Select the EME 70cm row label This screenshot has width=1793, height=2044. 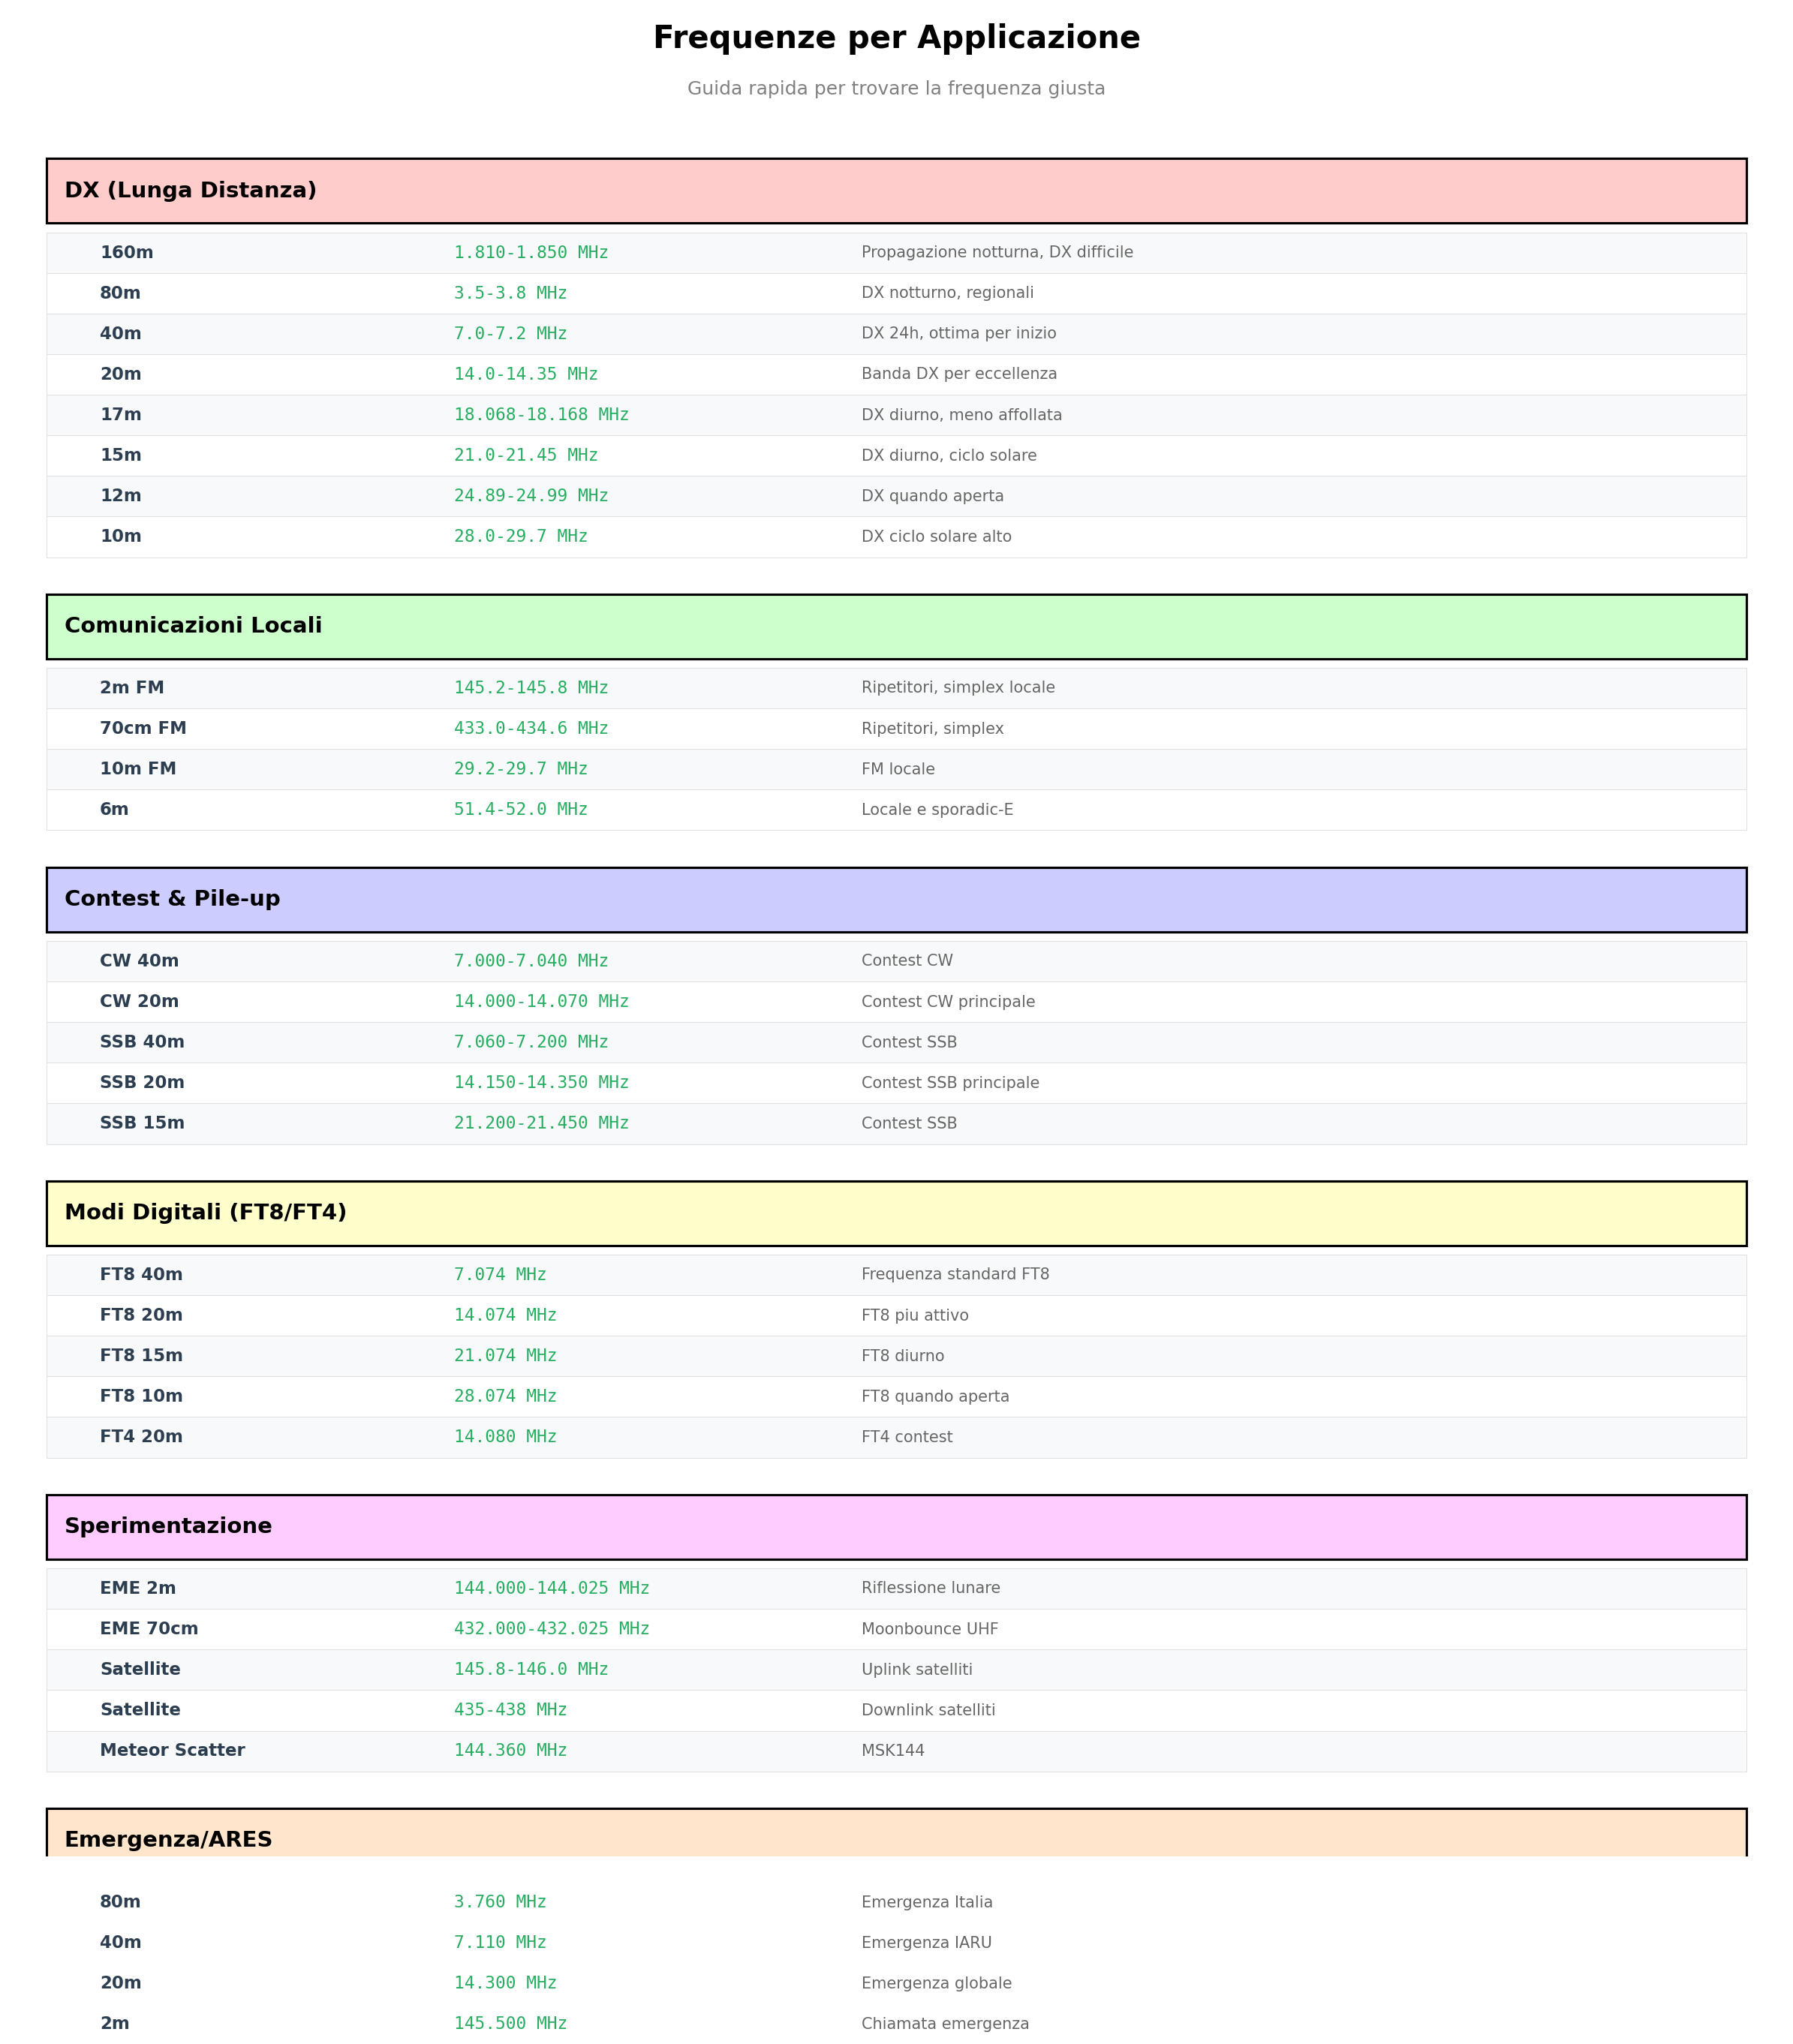coord(149,1629)
